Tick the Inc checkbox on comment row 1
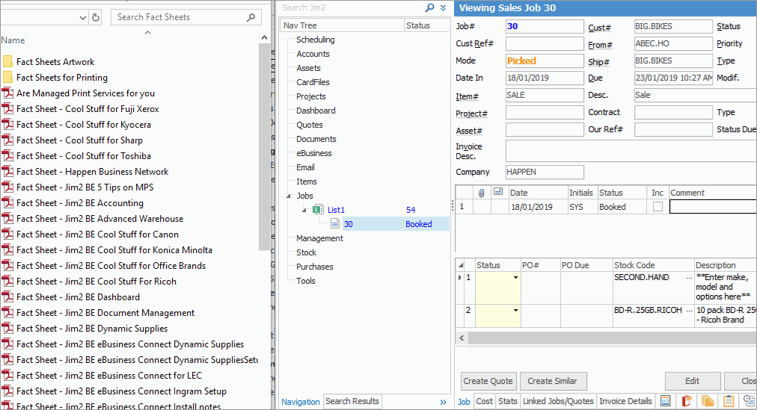The image size is (757, 410). pos(658,207)
